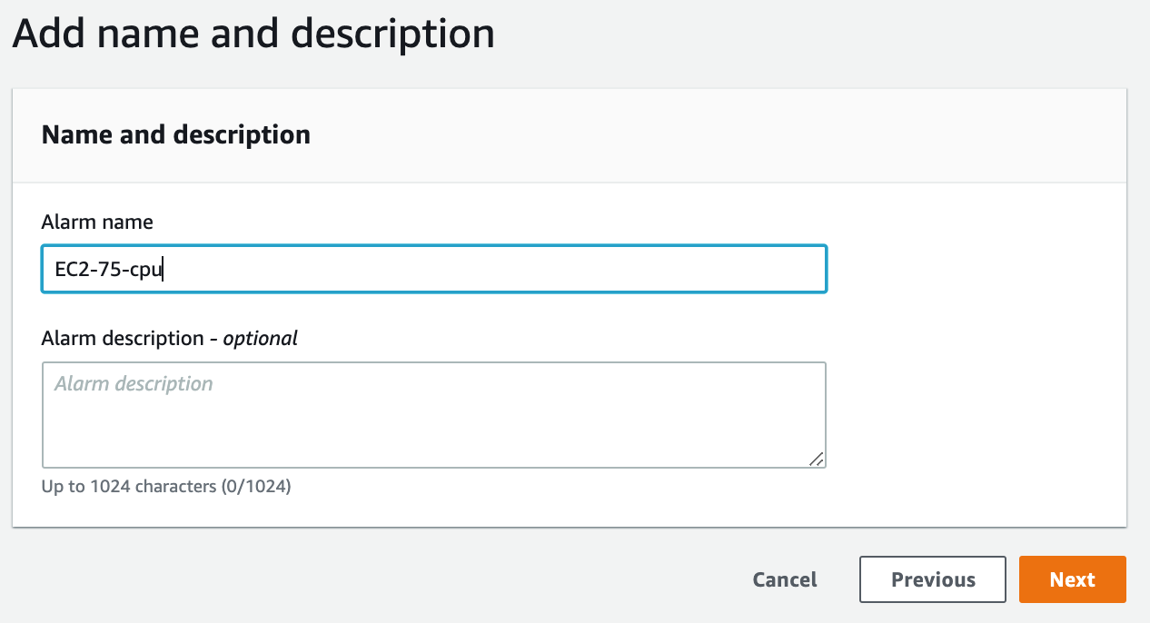Click the 'Alarm description - optional' label
This screenshot has width=1150, height=623.
170,338
